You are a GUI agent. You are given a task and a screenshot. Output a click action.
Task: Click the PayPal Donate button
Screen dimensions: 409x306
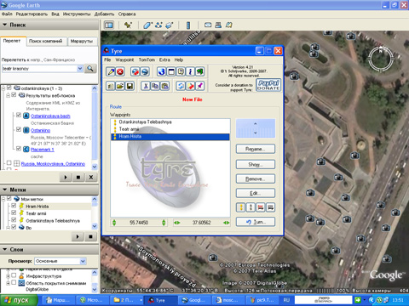point(268,85)
